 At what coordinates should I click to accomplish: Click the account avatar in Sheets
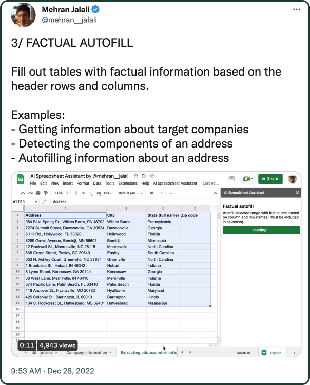(x=293, y=179)
